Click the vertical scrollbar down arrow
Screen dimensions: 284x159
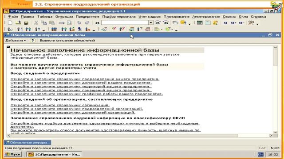point(276,132)
